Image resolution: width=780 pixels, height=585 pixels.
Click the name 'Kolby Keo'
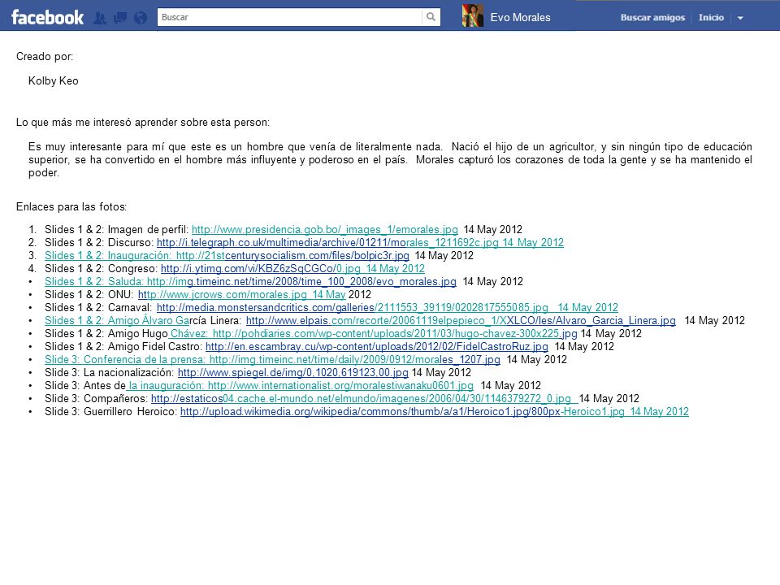[54, 80]
